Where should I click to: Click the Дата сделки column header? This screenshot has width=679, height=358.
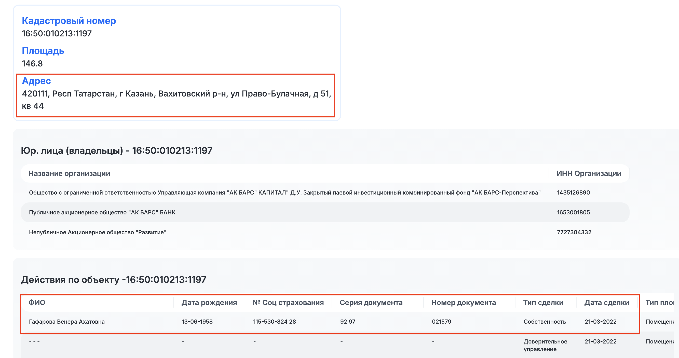pos(606,302)
